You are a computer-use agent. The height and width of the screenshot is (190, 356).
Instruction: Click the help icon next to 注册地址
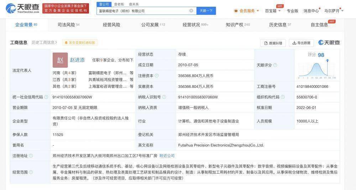pos(31,156)
